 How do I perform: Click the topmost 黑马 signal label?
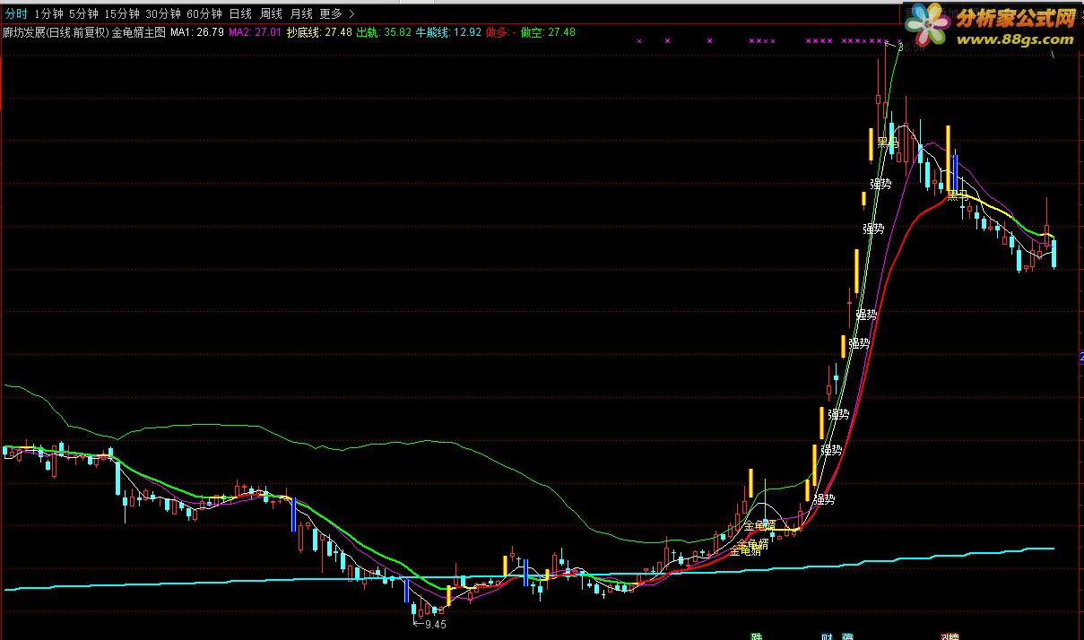pos(888,143)
